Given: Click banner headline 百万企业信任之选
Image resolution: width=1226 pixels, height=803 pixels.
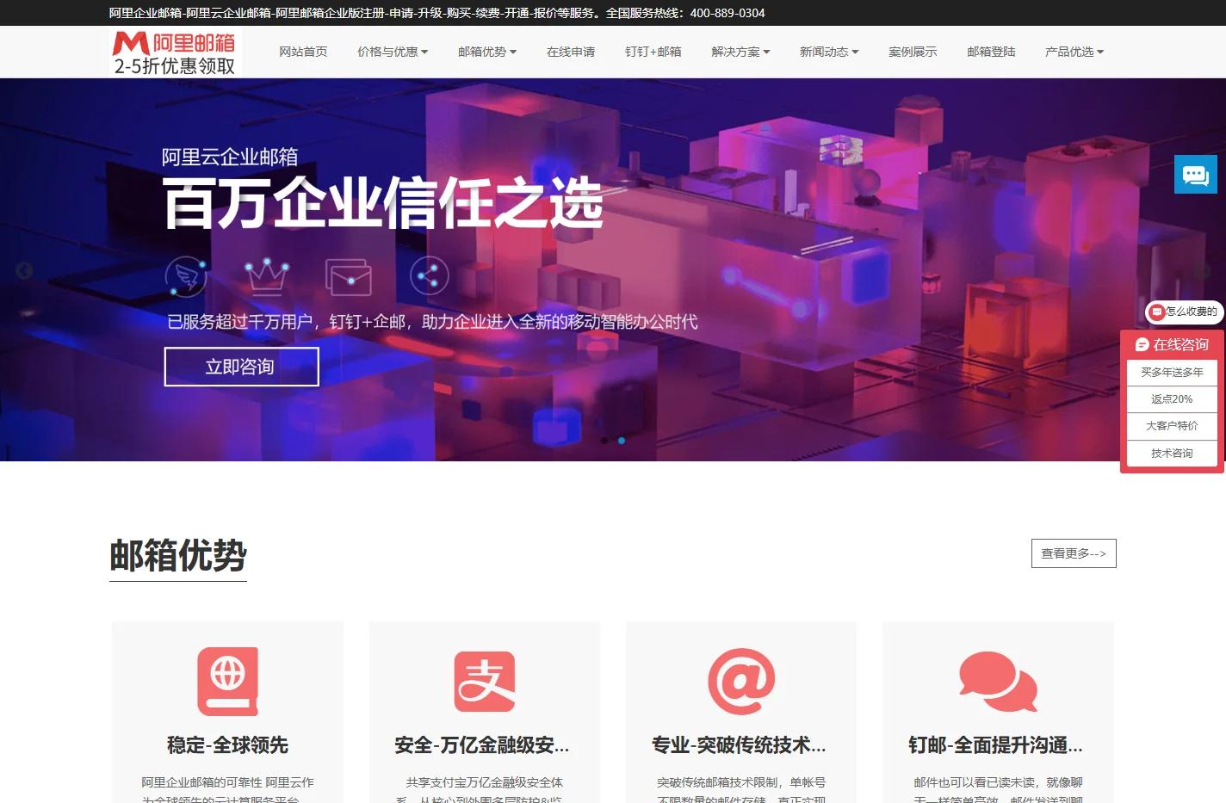Looking at the screenshot, I should pyautogui.click(x=383, y=203).
